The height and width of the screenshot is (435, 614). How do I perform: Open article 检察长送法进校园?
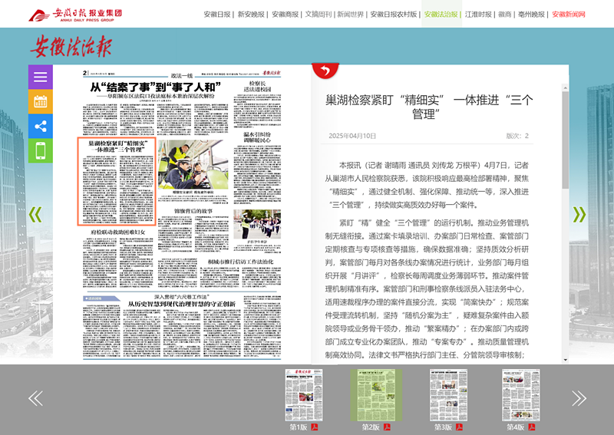click(x=257, y=86)
